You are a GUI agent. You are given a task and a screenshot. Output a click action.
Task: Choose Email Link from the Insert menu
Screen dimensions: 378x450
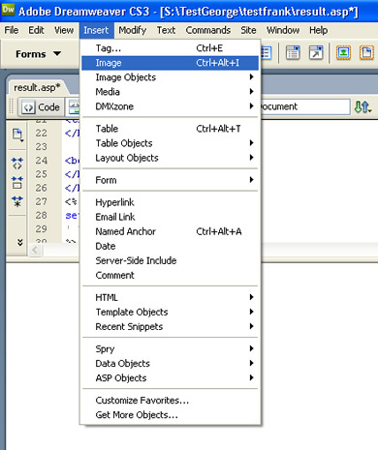[170, 217]
